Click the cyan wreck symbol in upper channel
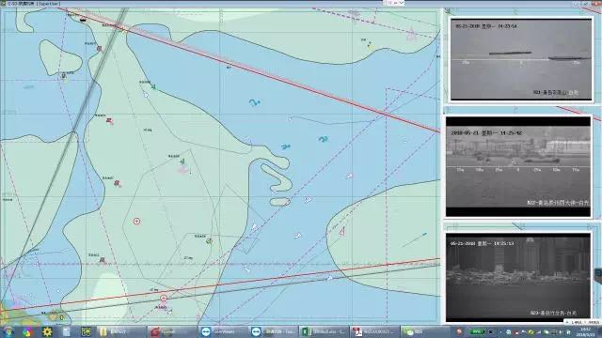602x338 pixels. (254, 102)
